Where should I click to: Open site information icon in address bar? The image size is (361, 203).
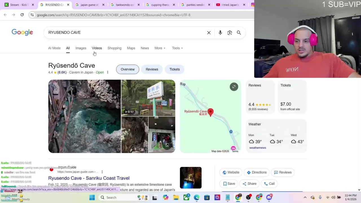click(x=32, y=15)
